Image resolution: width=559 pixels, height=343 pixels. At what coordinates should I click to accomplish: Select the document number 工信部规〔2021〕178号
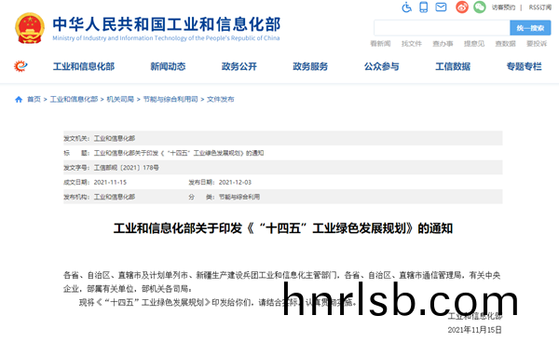click(x=126, y=168)
